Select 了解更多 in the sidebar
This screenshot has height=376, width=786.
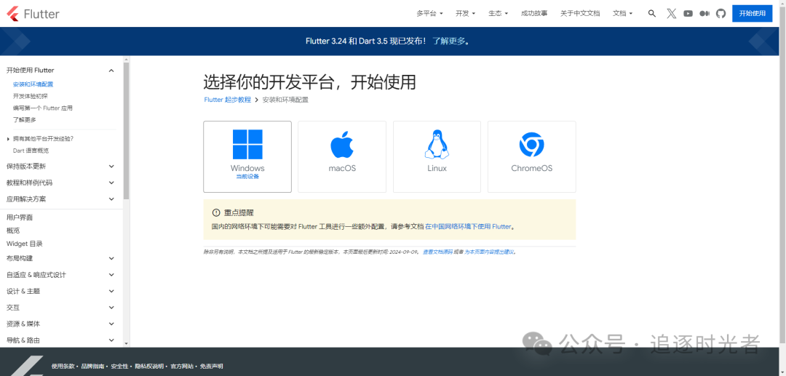point(25,120)
